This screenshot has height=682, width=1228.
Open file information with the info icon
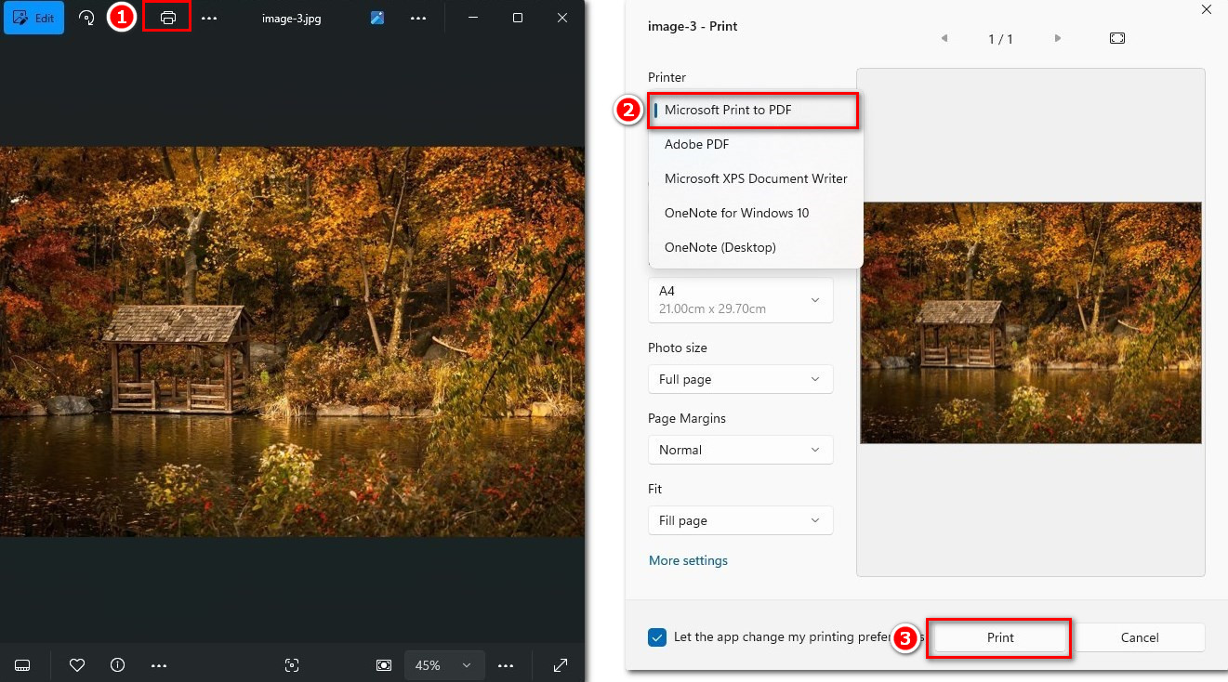(117, 665)
